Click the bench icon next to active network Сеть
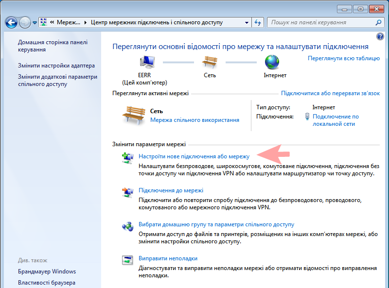This screenshot has height=288, width=389. pos(133,113)
